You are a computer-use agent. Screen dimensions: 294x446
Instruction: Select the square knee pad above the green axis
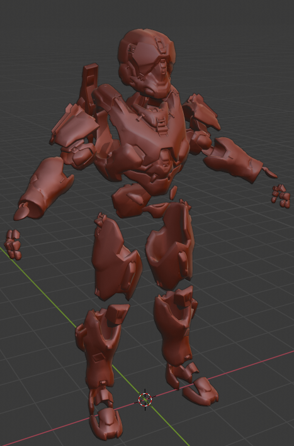click(116, 315)
